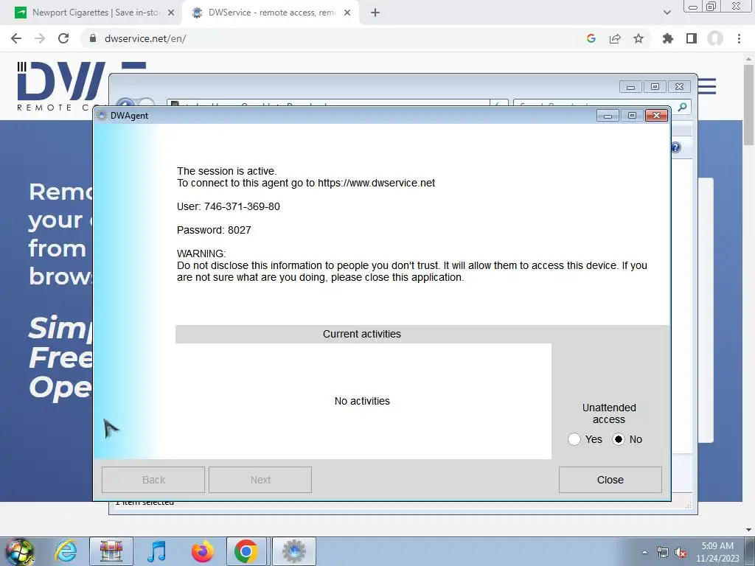Bookmark this page with the star
Image resolution: width=755 pixels, height=566 pixels.
tap(639, 38)
